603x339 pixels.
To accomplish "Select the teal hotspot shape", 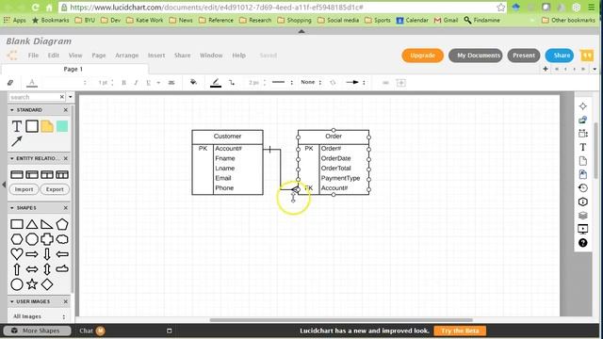I will coord(62,126).
